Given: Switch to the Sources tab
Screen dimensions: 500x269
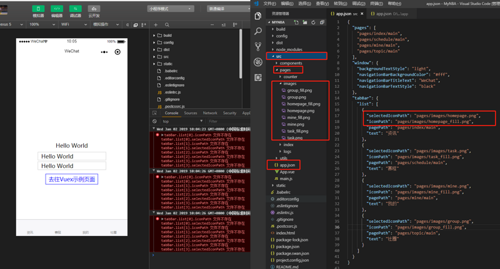Looking at the screenshot, I should pos(191,113).
